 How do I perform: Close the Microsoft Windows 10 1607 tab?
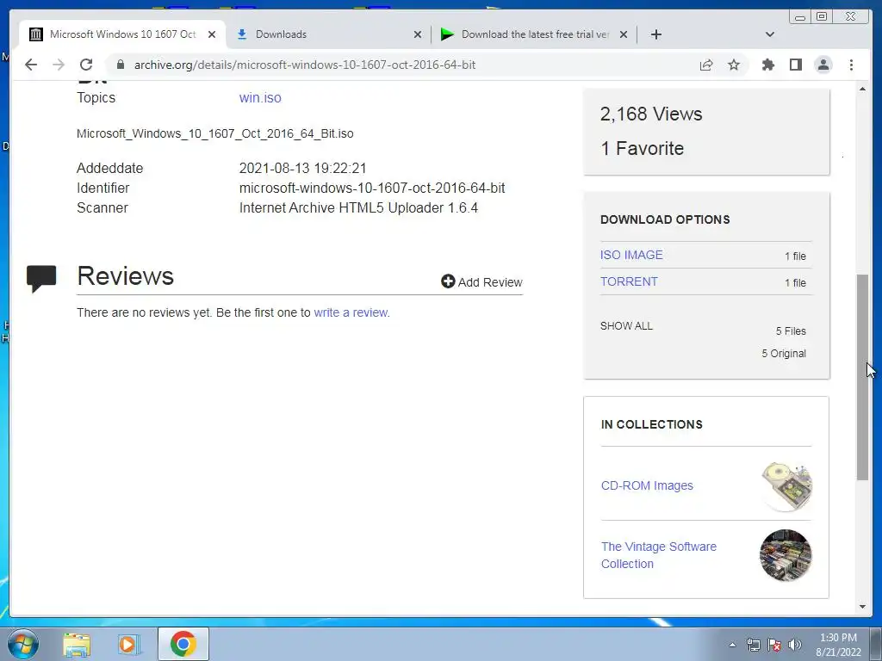212,34
